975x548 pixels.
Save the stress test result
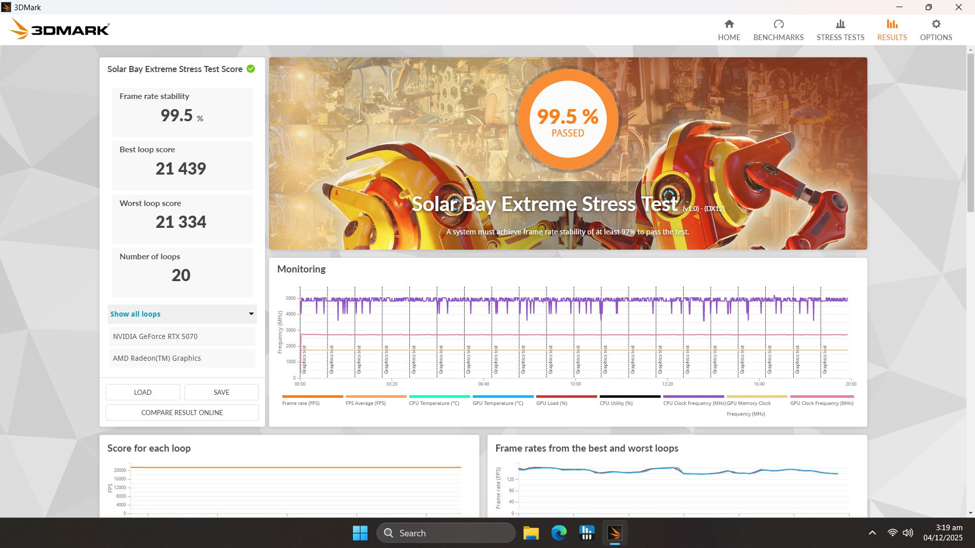(221, 392)
